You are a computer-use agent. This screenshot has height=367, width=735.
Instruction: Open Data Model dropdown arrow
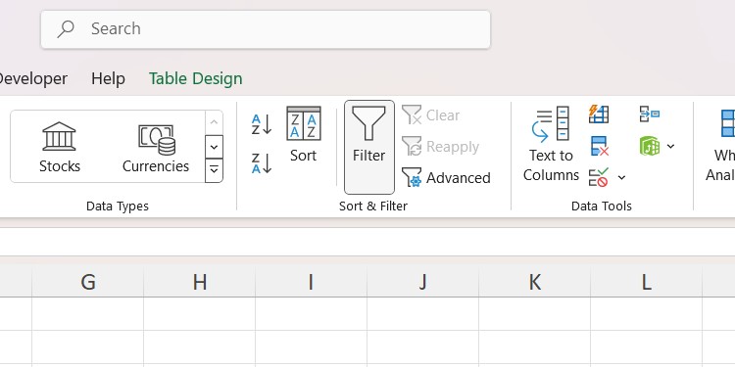(x=670, y=146)
